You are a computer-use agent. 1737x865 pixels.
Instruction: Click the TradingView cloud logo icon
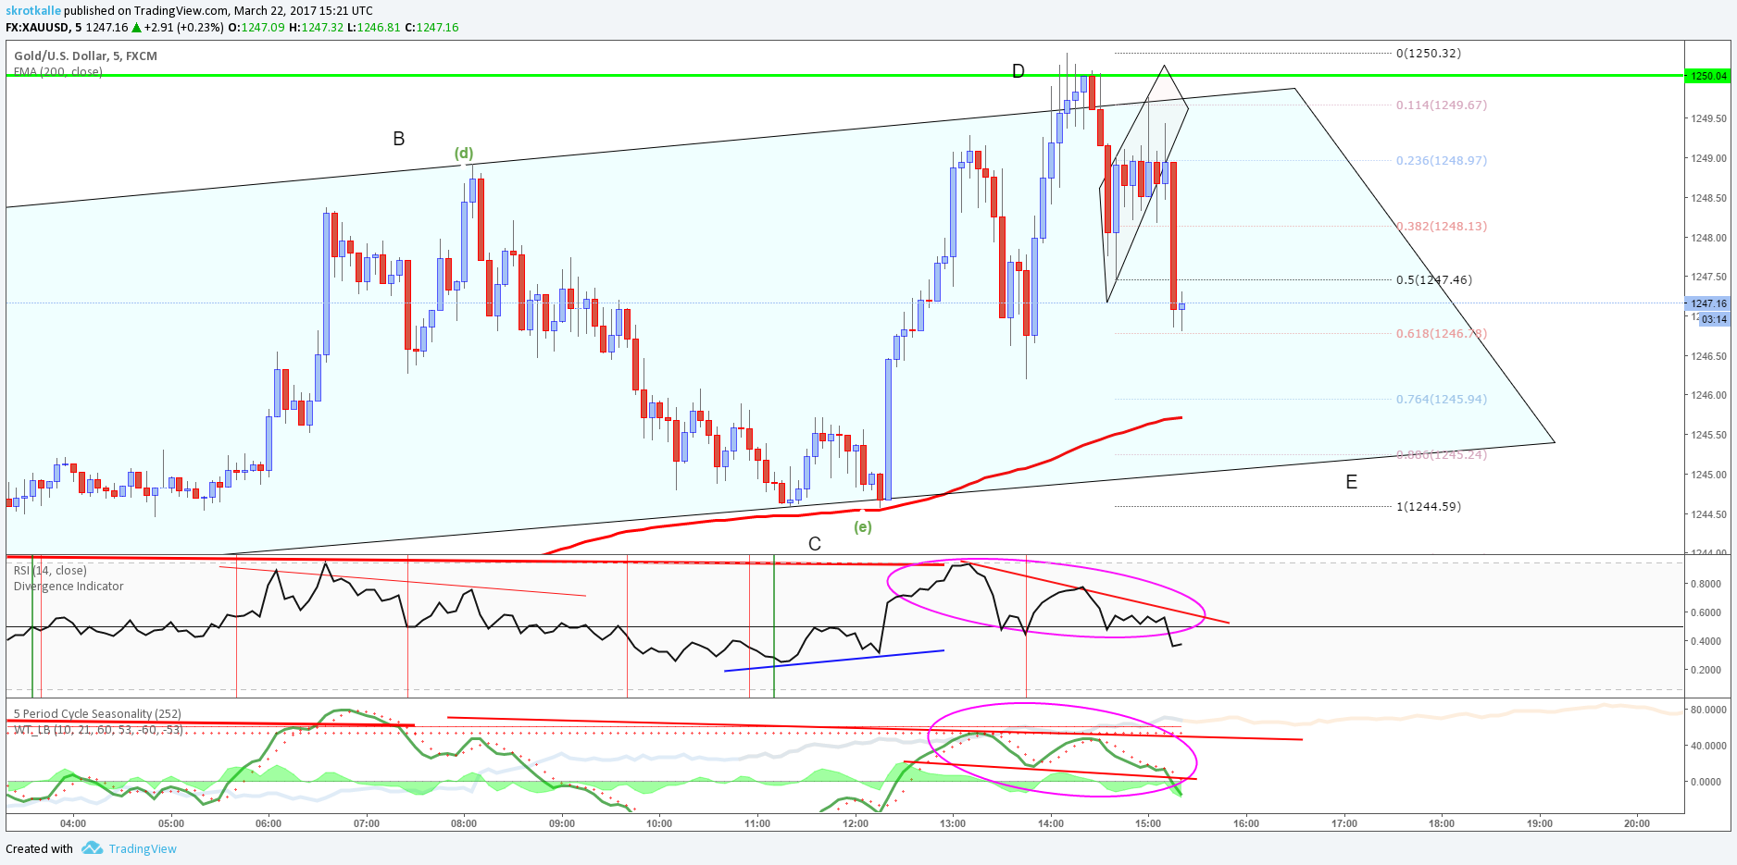tap(92, 848)
